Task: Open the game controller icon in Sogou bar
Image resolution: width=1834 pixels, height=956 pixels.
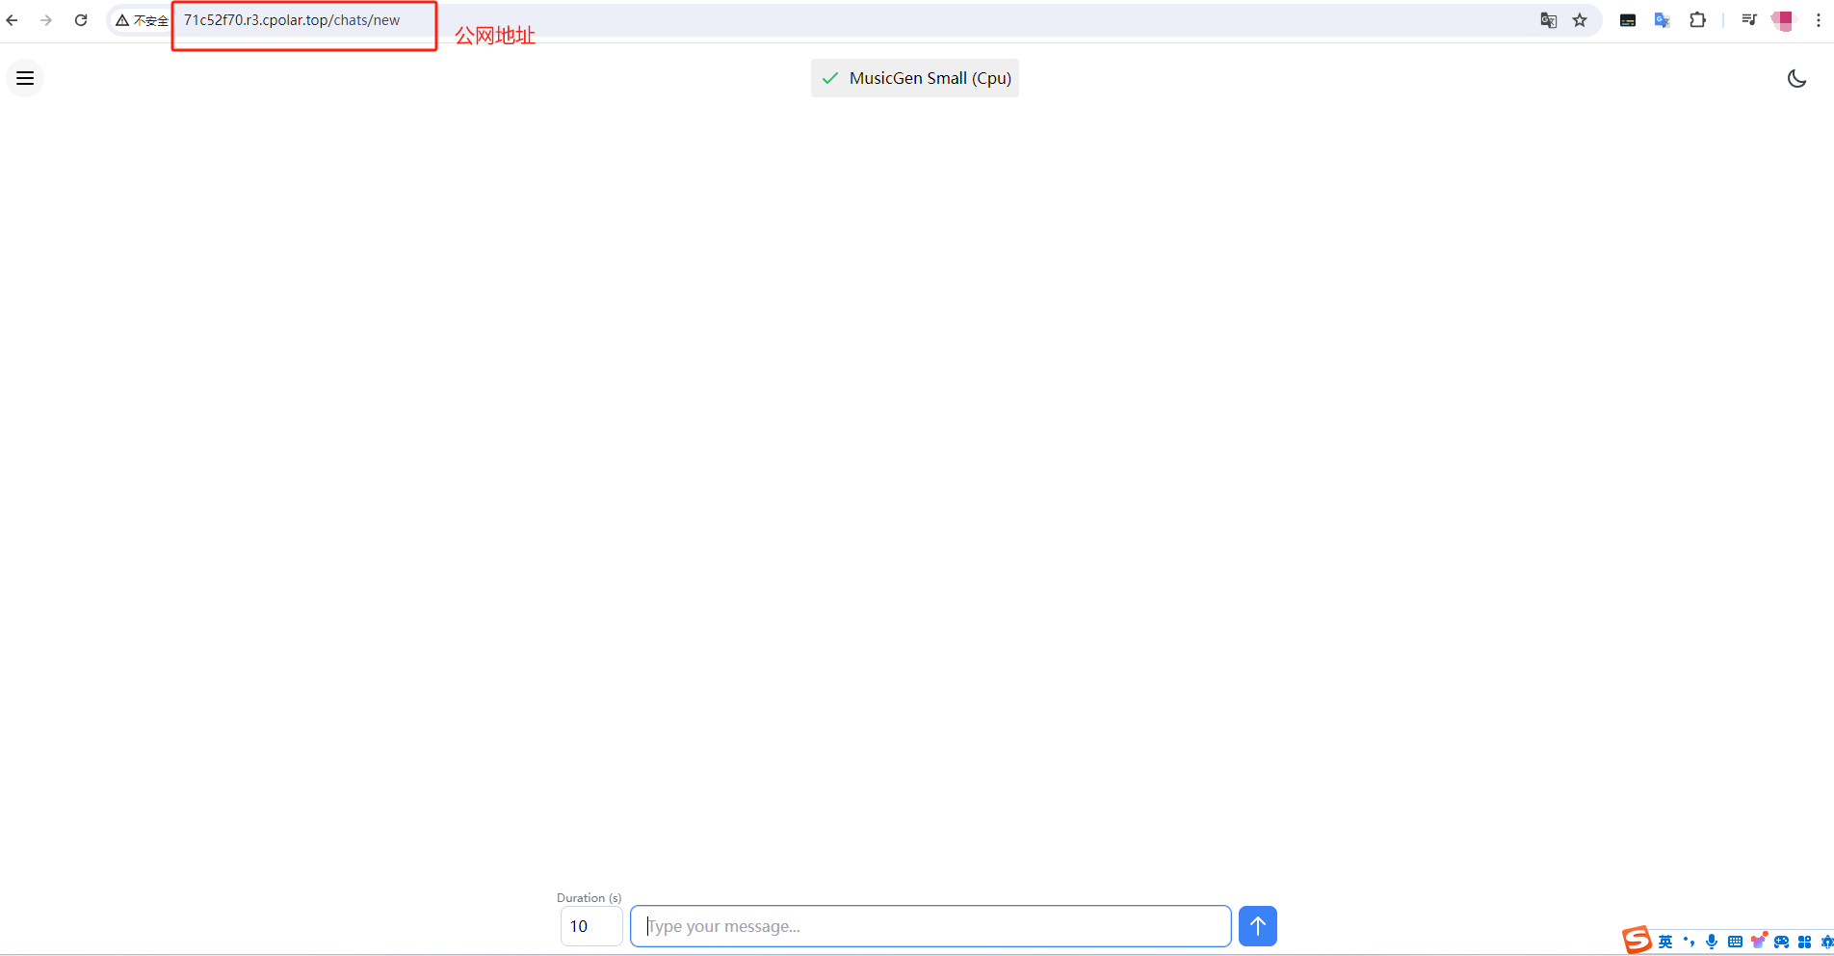Action: click(1782, 942)
